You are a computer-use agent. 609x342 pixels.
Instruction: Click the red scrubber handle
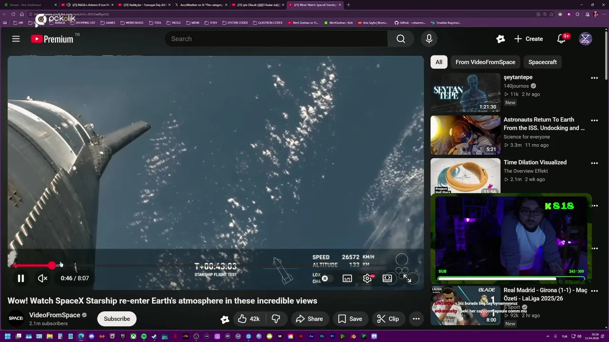(x=52, y=266)
